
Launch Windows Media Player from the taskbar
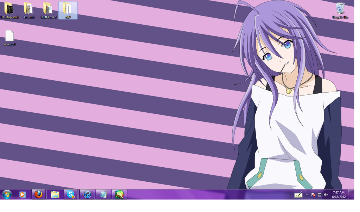pyautogui.click(x=22, y=194)
